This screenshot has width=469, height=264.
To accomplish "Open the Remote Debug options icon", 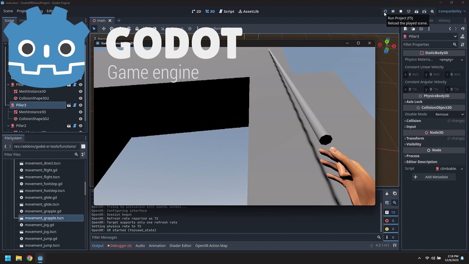I will 409,11.
